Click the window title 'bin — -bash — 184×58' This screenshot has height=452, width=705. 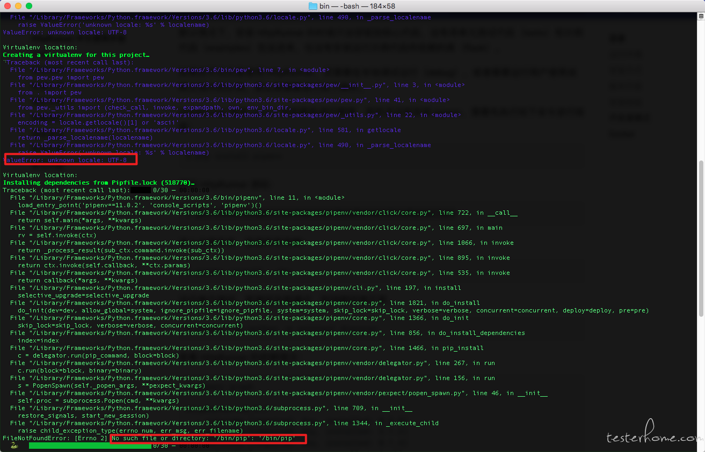(x=357, y=6)
